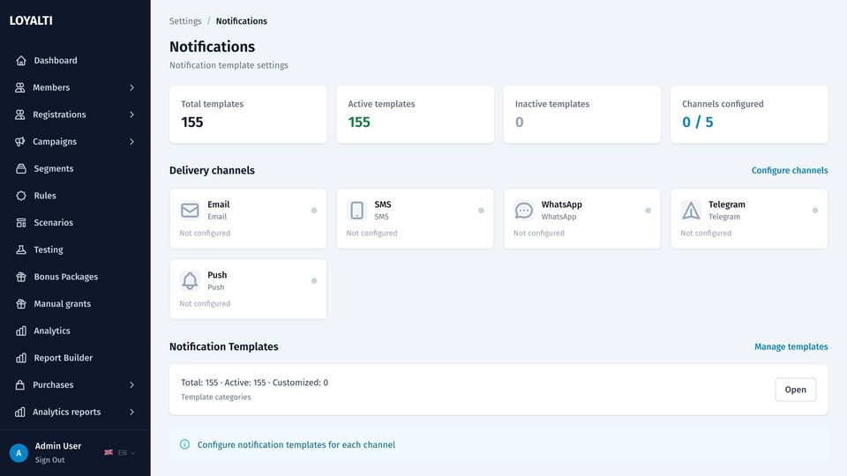Go to Segments in the sidebar
This screenshot has width=847, height=476.
click(75, 168)
